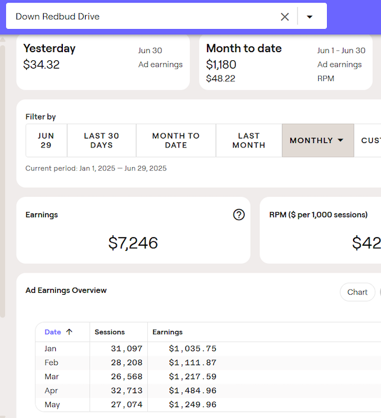Select the Mar row label
Screen dimensions: 381x418
tap(51, 377)
